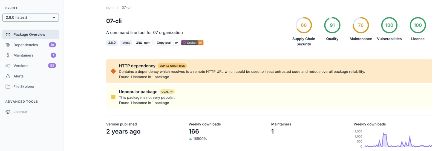Click the Weekly downloads chart

pos(398,140)
